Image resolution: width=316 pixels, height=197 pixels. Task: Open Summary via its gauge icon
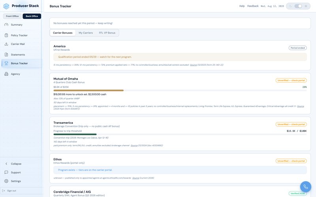point(6,25)
